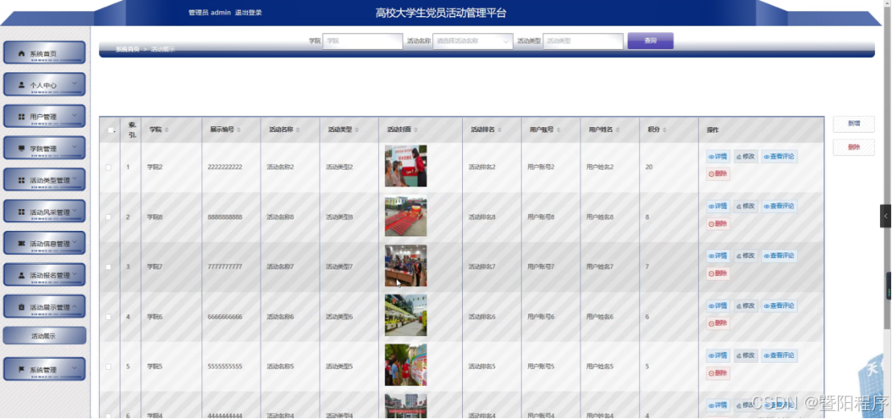Click the grid icon of 活动风采管理
The image size is (892, 419).
click(x=22, y=212)
